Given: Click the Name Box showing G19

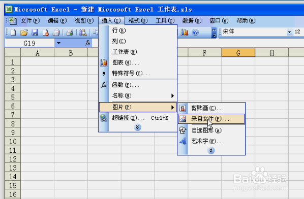Looking at the screenshot, I should pyautogui.click(x=29, y=43).
